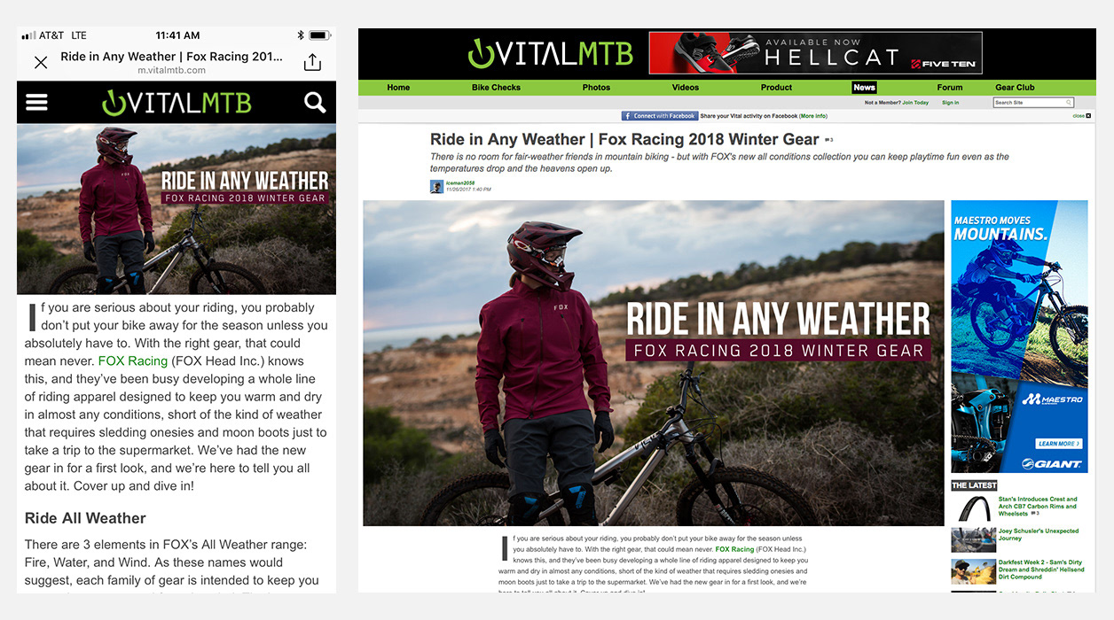Open the mobile hamburger menu
Image resolution: width=1114 pixels, height=620 pixels.
(x=36, y=103)
